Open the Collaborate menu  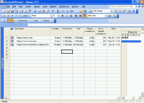point(64,7)
